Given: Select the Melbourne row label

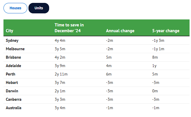Looking at the screenshot, I should point(15,49).
